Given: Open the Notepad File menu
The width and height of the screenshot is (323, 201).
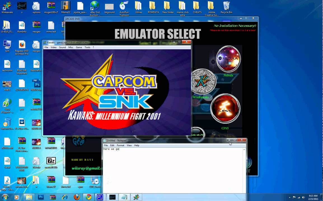Looking at the screenshot, I should [x=106, y=145].
